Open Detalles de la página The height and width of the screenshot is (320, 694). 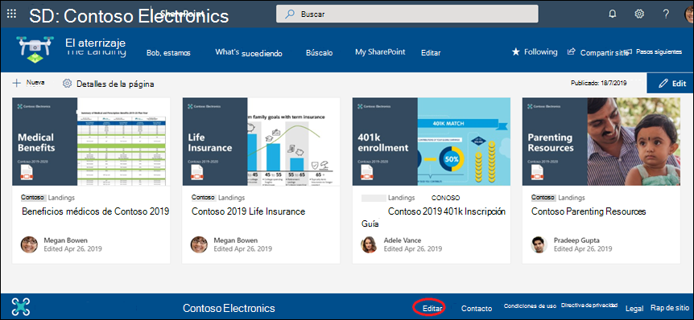click(115, 84)
